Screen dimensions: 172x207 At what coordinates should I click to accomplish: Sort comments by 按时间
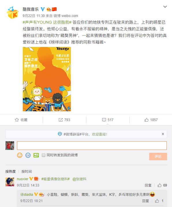tap(27, 172)
